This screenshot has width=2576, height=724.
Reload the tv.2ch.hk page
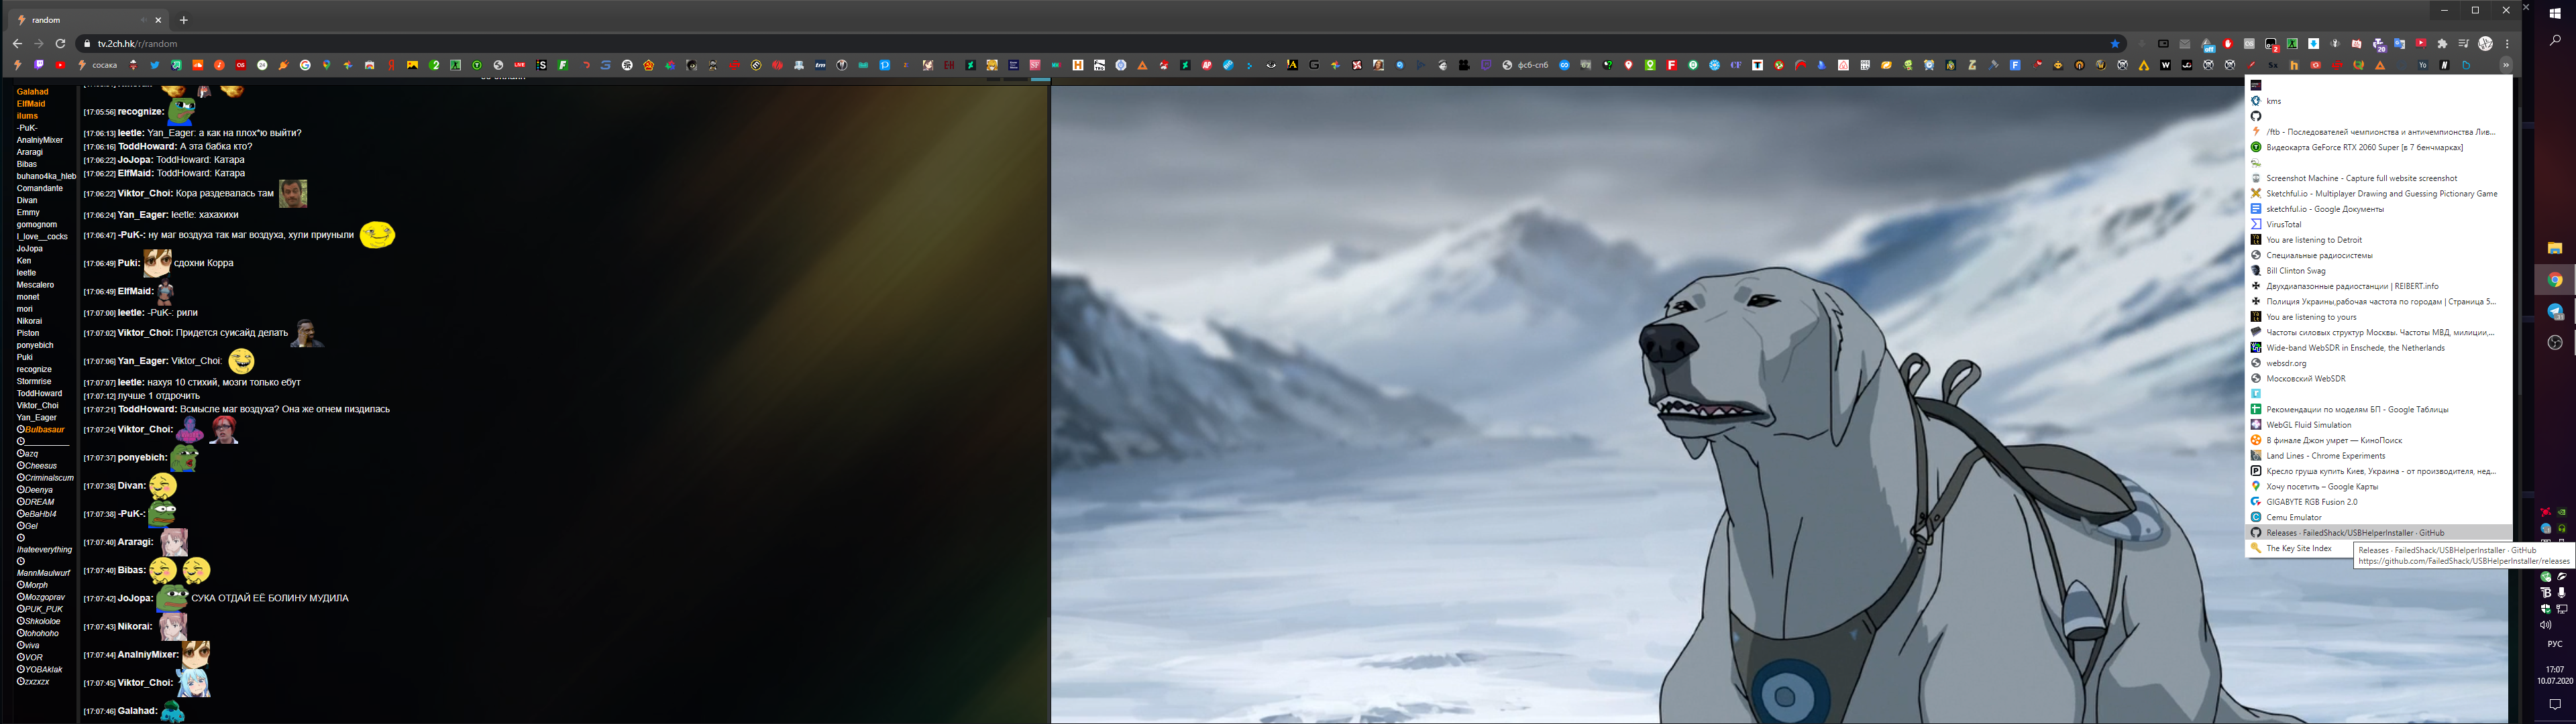coord(60,44)
